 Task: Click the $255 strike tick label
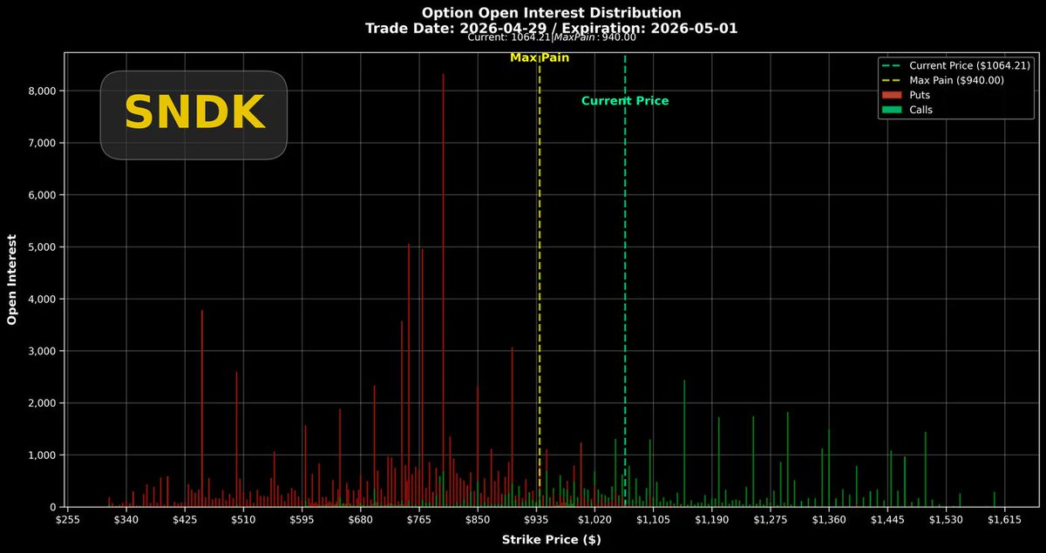[x=68, y=521]
